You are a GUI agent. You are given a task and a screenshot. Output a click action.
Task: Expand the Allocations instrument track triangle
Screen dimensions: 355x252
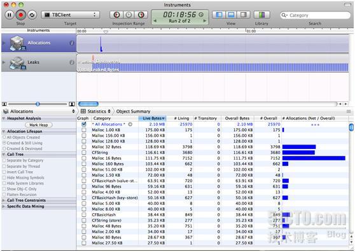(4, 43)
